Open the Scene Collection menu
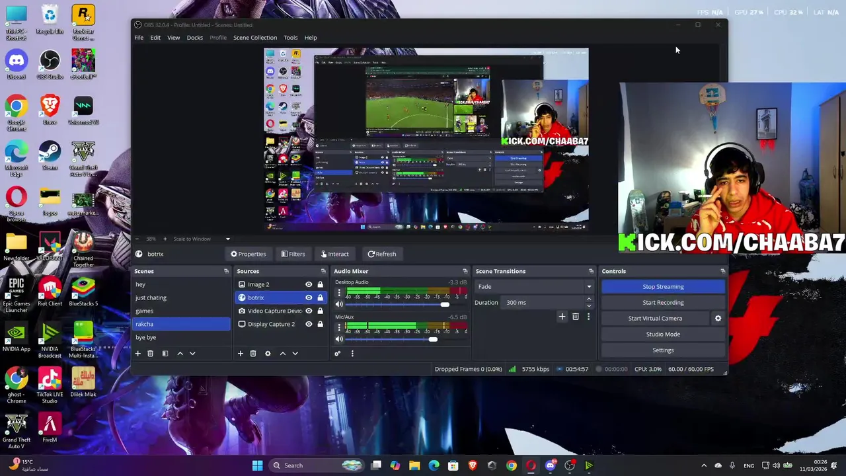Viewport: 846px width, 476px height. (x=255, y=38)
